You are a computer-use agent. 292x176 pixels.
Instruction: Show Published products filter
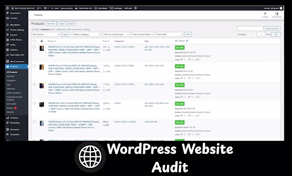47,30
